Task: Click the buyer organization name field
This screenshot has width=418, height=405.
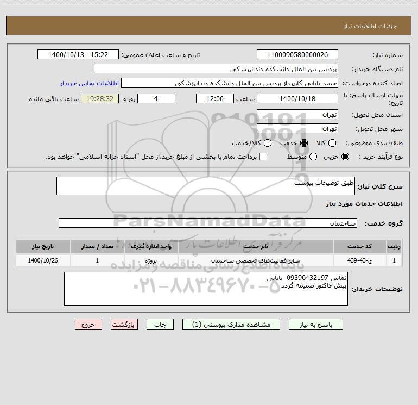Action: tap(216, 69)
